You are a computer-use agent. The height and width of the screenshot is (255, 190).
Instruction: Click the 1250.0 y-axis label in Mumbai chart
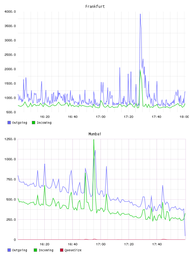pos(10,139)
